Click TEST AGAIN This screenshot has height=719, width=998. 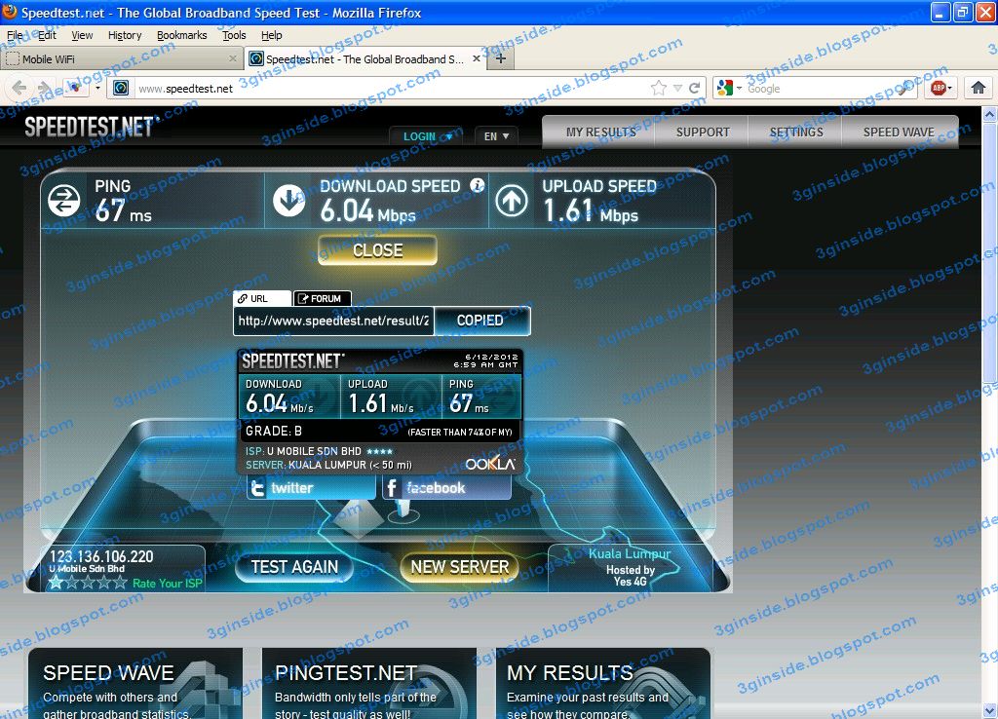click(x=294, y=566)
